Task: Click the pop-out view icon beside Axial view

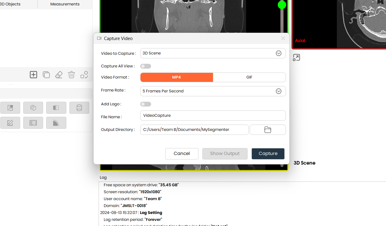Action: tap(296, 57)
